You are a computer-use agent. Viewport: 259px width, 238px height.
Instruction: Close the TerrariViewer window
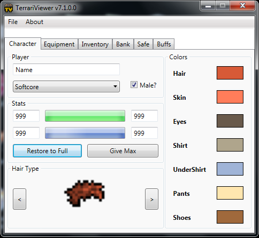[x=242, y=6]
